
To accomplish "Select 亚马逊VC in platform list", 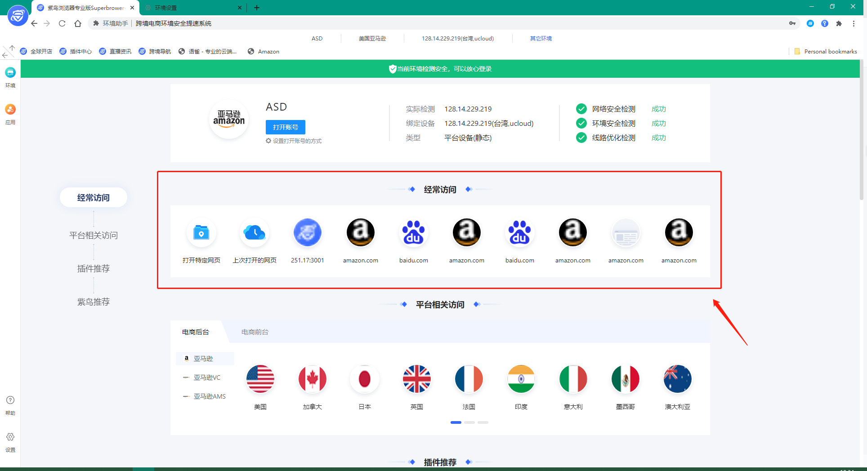I will (x=207, y=378).
